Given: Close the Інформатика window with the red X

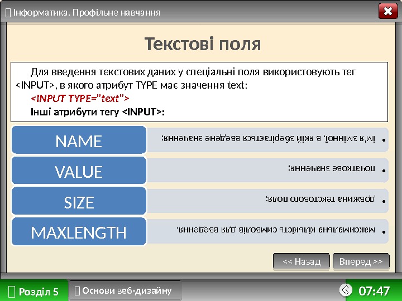Looking at the screenshot, I should [388, 11].
